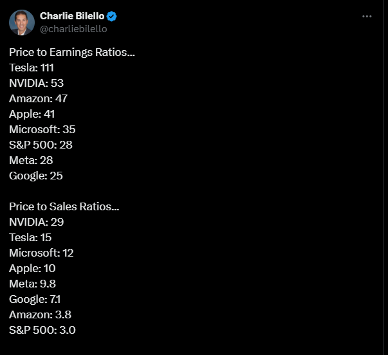
Task: Select the "NVIDIA: 29" line
Action: 37,222
